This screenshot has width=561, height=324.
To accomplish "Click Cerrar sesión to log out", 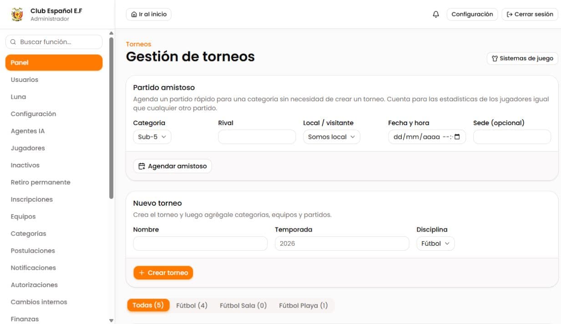I will [530, 15].
